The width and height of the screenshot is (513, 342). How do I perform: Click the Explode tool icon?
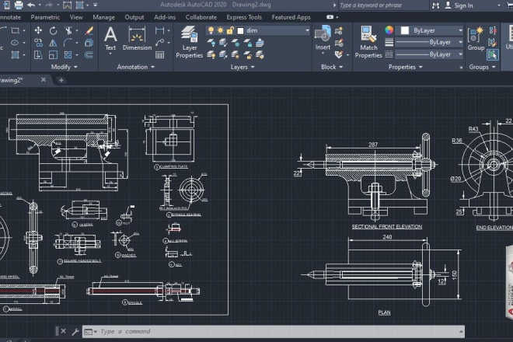point(89,43)
